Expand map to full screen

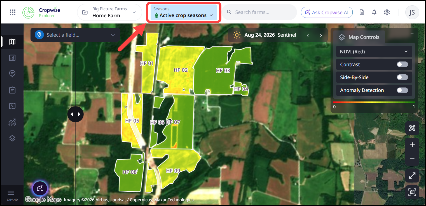(412, 176)
